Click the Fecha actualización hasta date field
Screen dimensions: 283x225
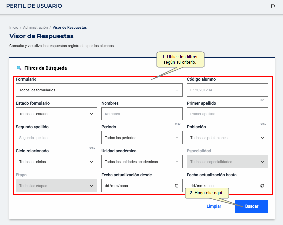pos(227,186)
